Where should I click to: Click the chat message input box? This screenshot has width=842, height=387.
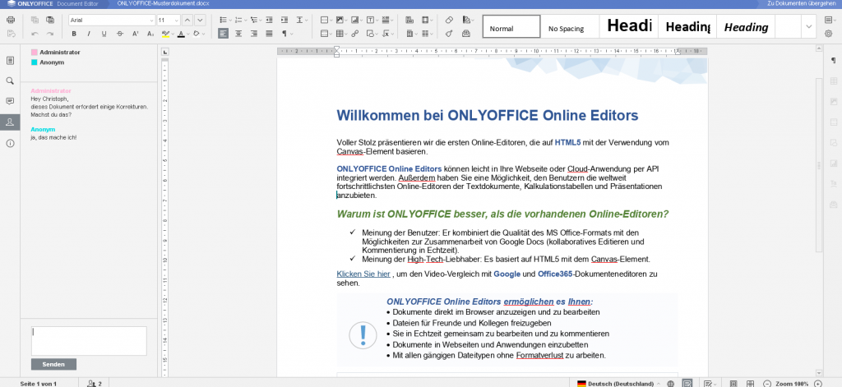(89, 341)
